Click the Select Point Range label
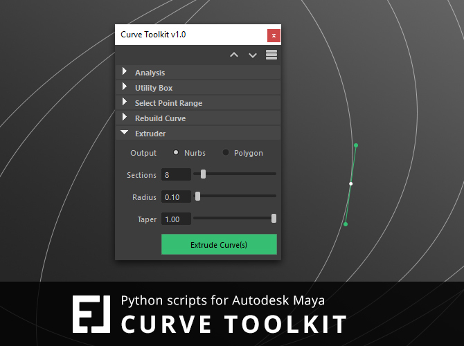The image size is (464, 346). [x=169, y=103]
